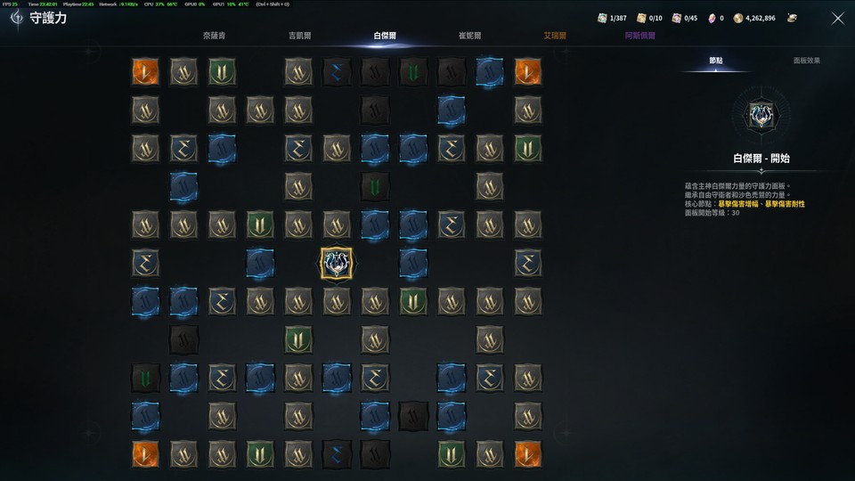The height and width of the screenshot is (481, 855).
Task: Select the gold-bordered 白傑爾 start node
Action: pos(337,264)
